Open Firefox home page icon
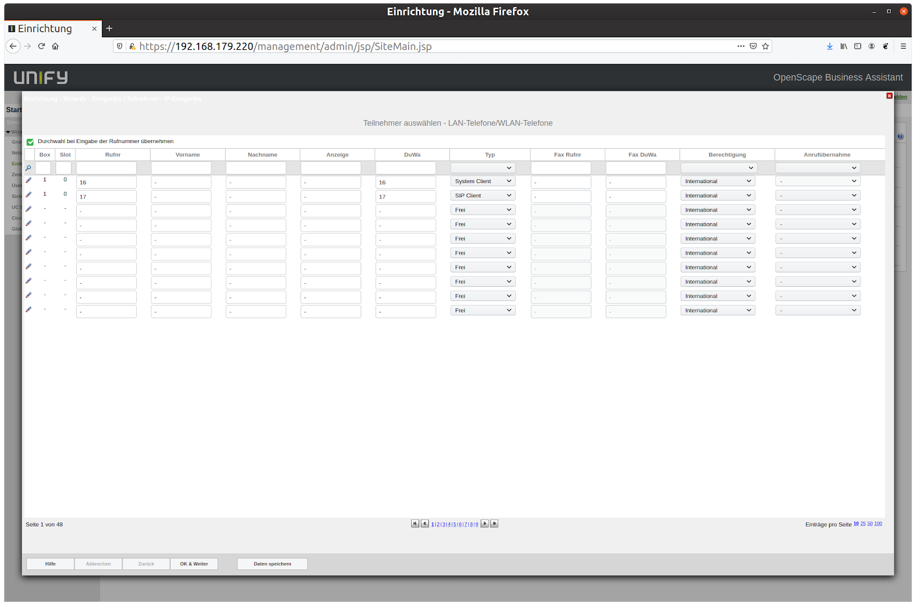 click(x=56, y=46)
